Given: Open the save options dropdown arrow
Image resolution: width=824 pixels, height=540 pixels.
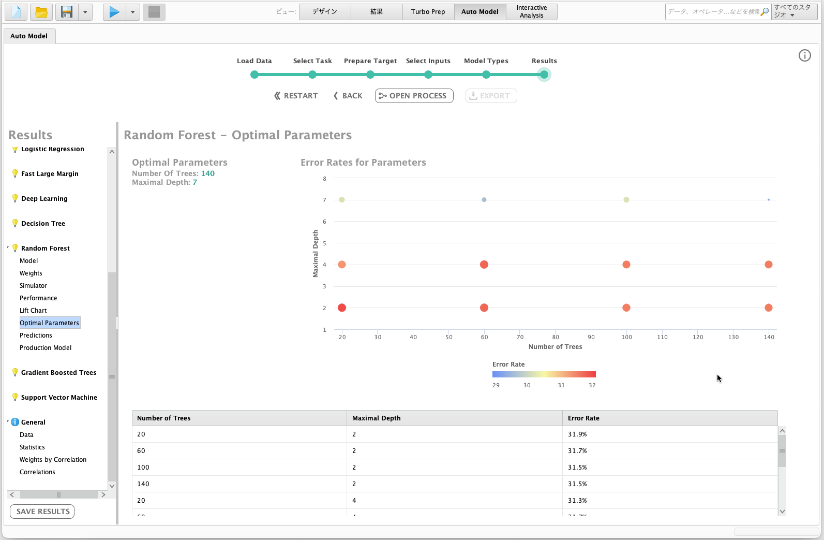Looking at the screenshot, I should pyautogui.click(x=85, y=12).
